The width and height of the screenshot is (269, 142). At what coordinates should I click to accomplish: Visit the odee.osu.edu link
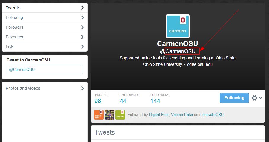[200, 64]
